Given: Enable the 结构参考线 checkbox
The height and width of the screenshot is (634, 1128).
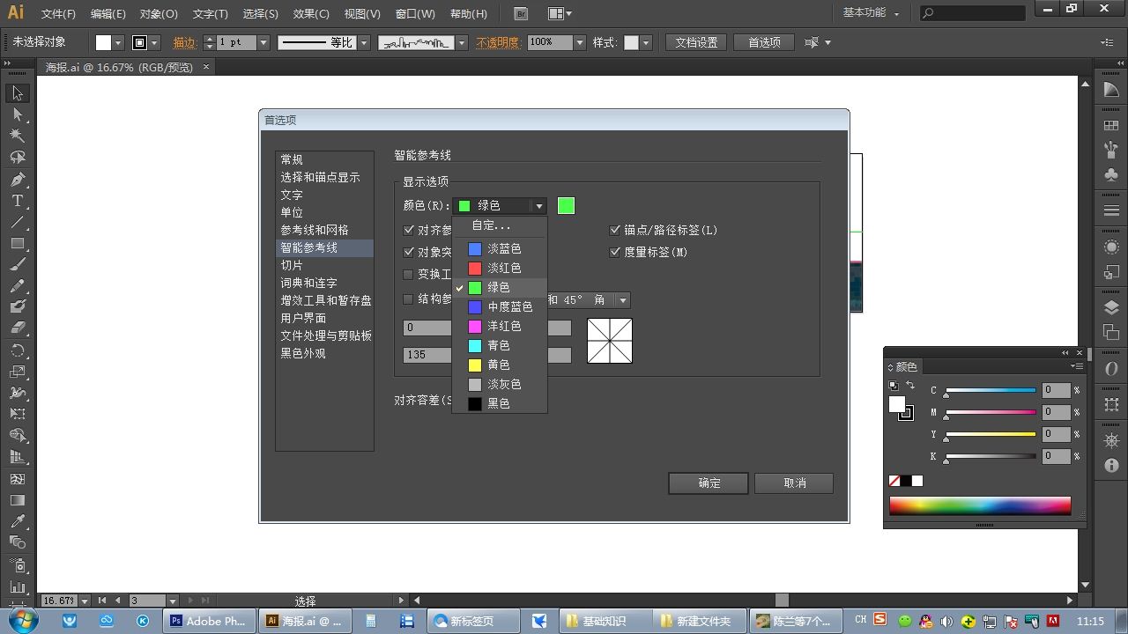Looking at the screenshot, I should [408, 299].
